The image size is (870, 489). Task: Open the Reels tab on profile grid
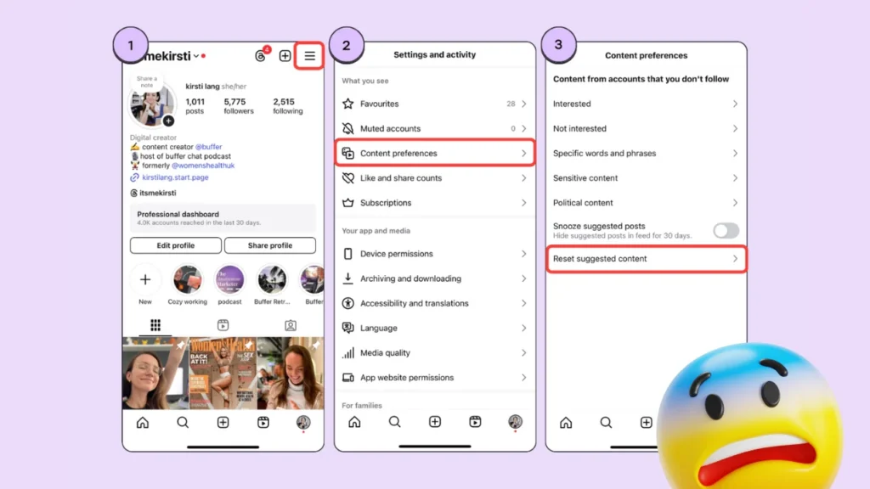click(x=223, y=325)
